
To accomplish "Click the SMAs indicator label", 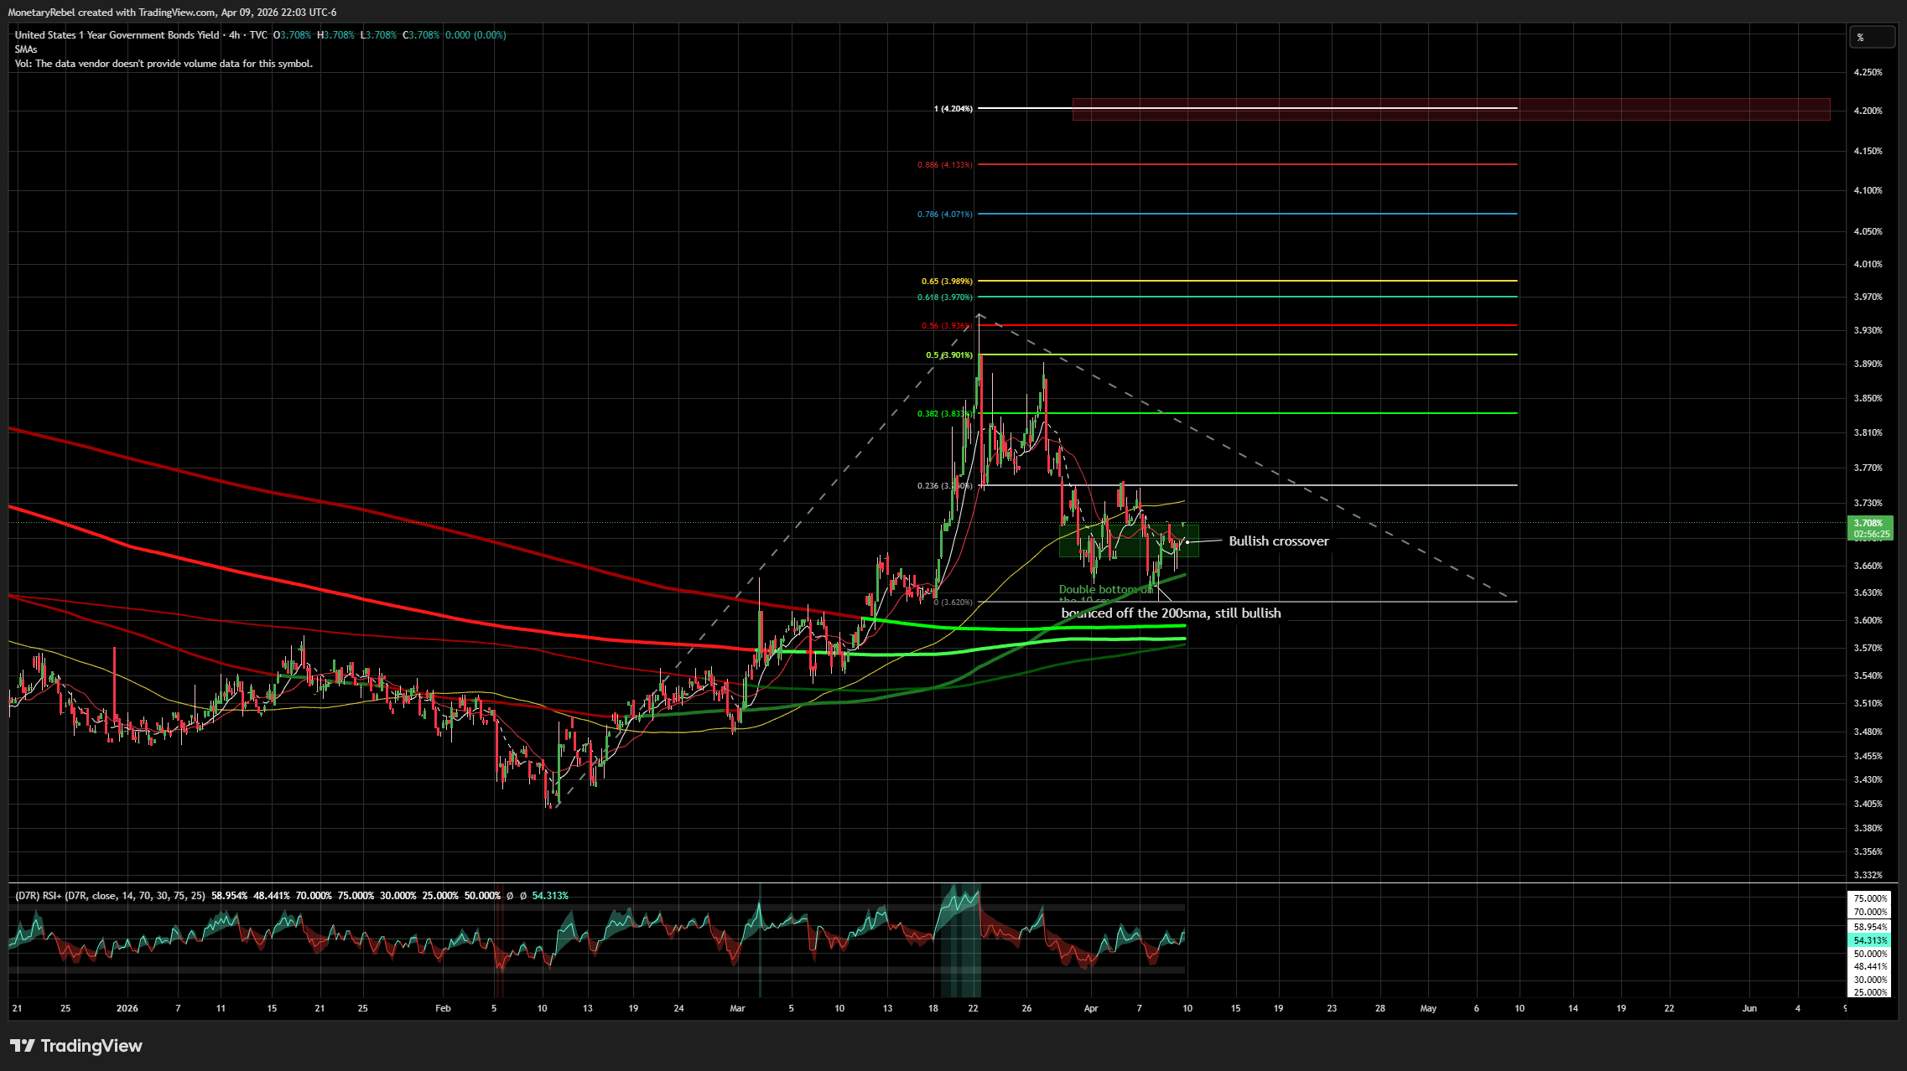I will tap(26, 49).
